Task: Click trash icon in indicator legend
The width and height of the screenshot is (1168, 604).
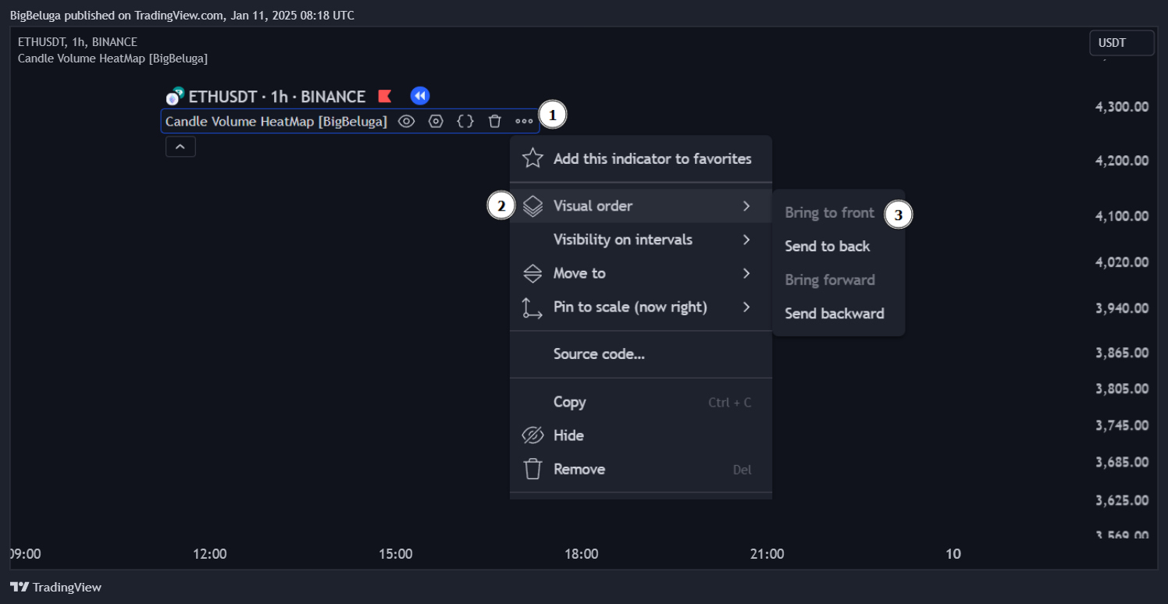Action: point(494,121)
